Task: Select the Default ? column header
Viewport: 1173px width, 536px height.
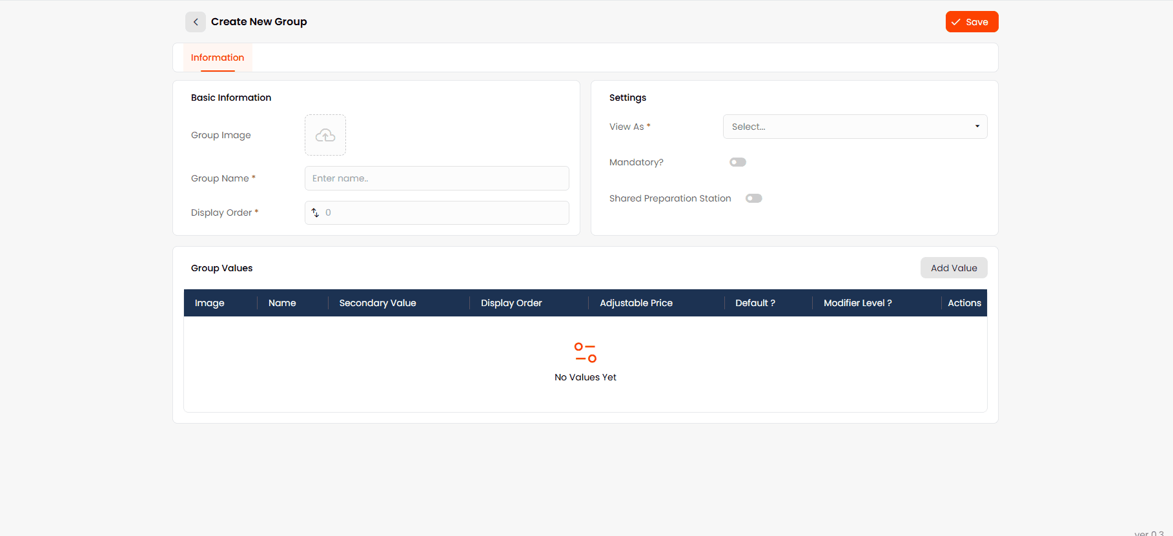Action: coord(755,303)
